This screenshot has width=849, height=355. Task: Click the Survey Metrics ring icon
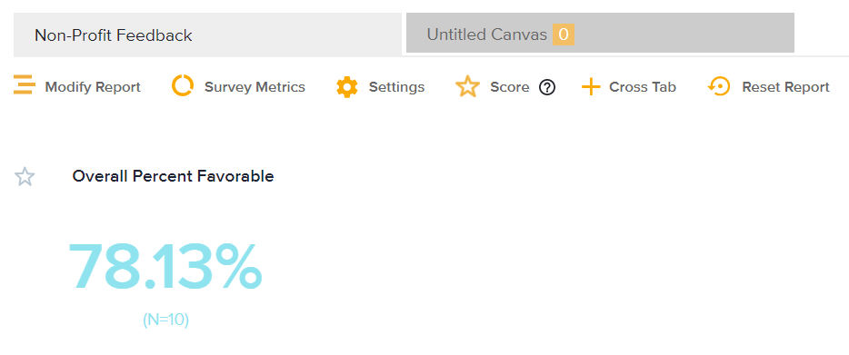183,86
